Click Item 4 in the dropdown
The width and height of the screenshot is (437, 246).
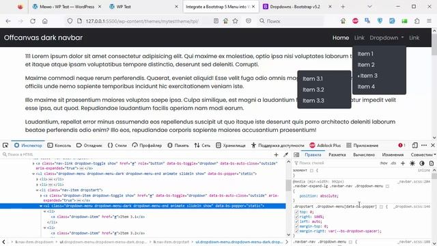[x=366, y=87]
